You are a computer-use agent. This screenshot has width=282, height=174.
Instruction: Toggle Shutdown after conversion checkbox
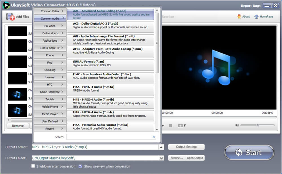(33, 166)
